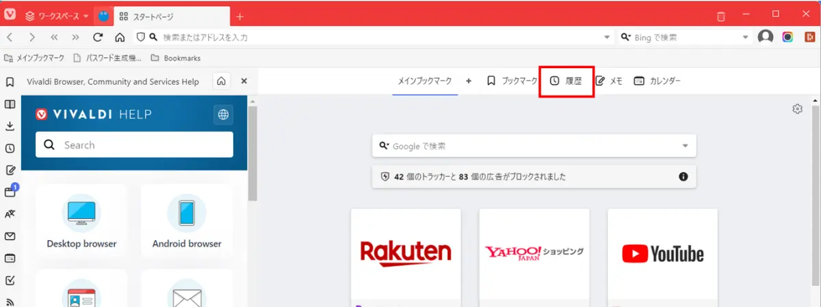Select the スタートページ tab
821x307 pixels.
tap(170, 16)
